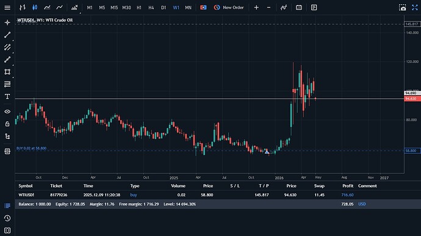Select the Text label tool
Viewport: 421px width, 236px height.
tap(7, 96)
